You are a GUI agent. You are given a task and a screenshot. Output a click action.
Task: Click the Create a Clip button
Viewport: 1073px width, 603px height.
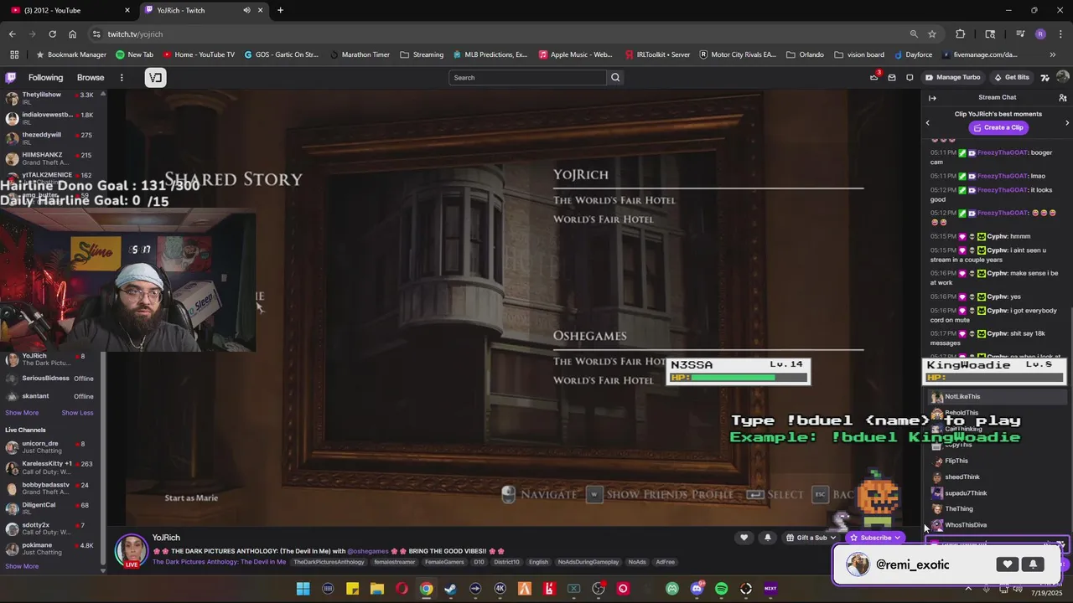pos(998,127)
